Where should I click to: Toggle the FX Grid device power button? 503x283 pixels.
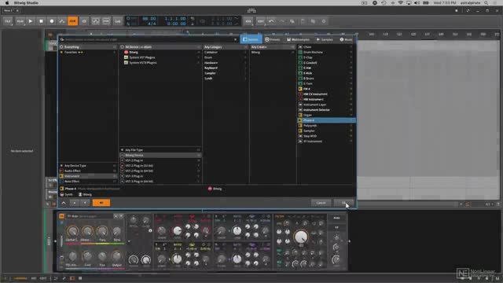click(61, 216)
